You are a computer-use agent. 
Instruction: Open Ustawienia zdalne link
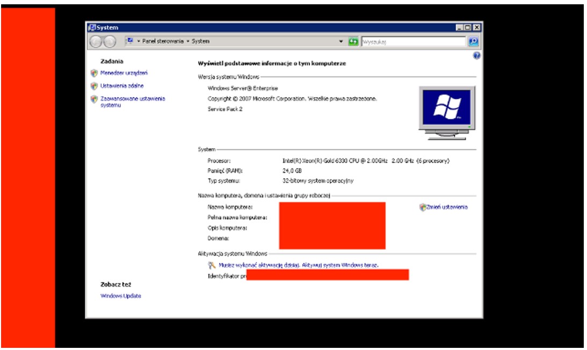(122, 86)
